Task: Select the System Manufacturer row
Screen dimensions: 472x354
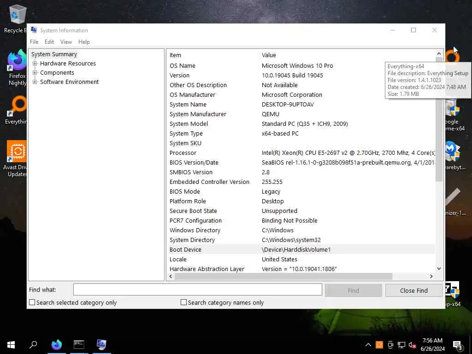Action: coord(301,114)
